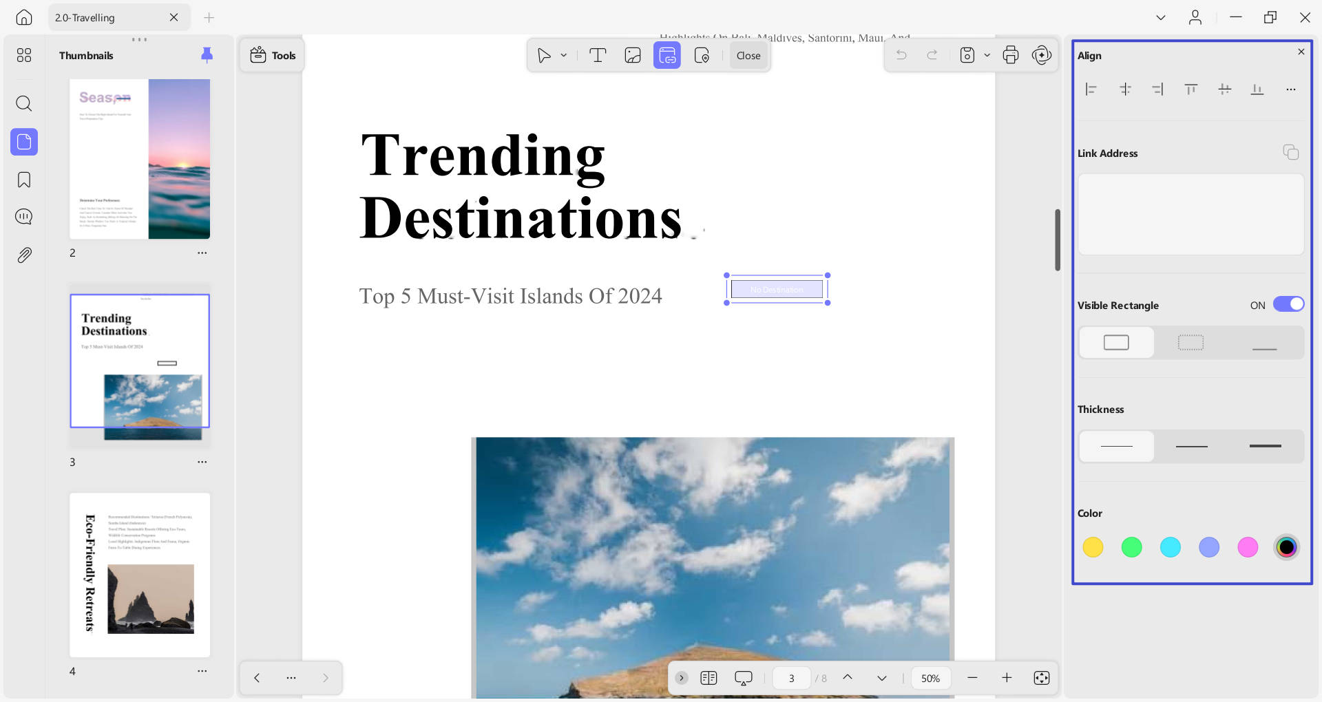Select the text edit tool
Image resolution: width=1322 pixels, height=702 pixels.
click(x=598, y=56)
